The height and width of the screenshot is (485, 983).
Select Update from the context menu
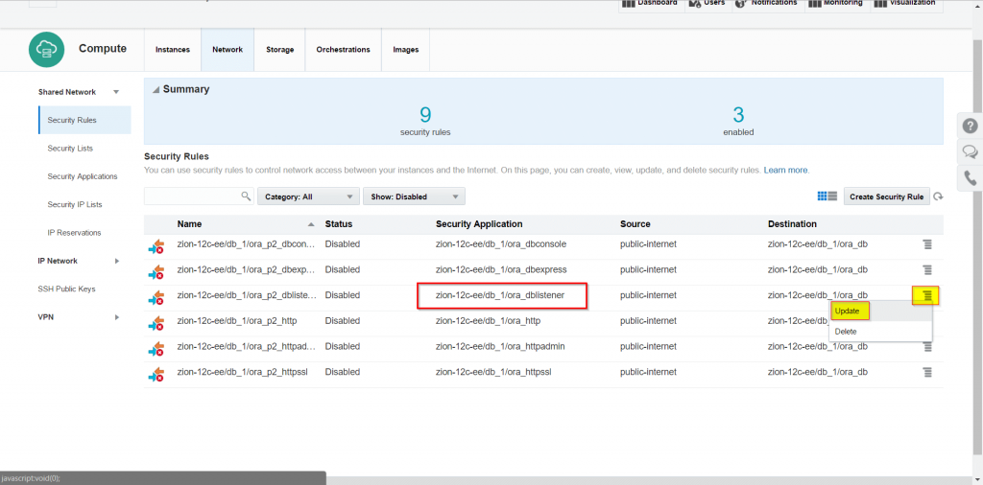point(848,312)
